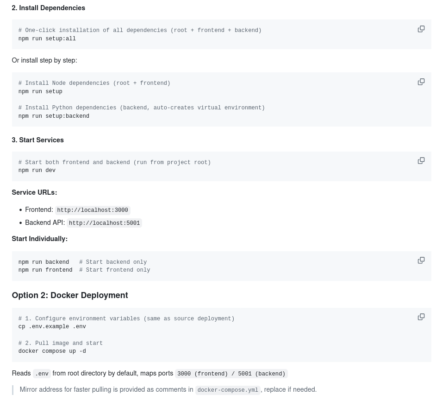Viewport: 436px width, 401px height.
Task: Select the port mapping text 3000 / 5001
Action: coord(231,374)
